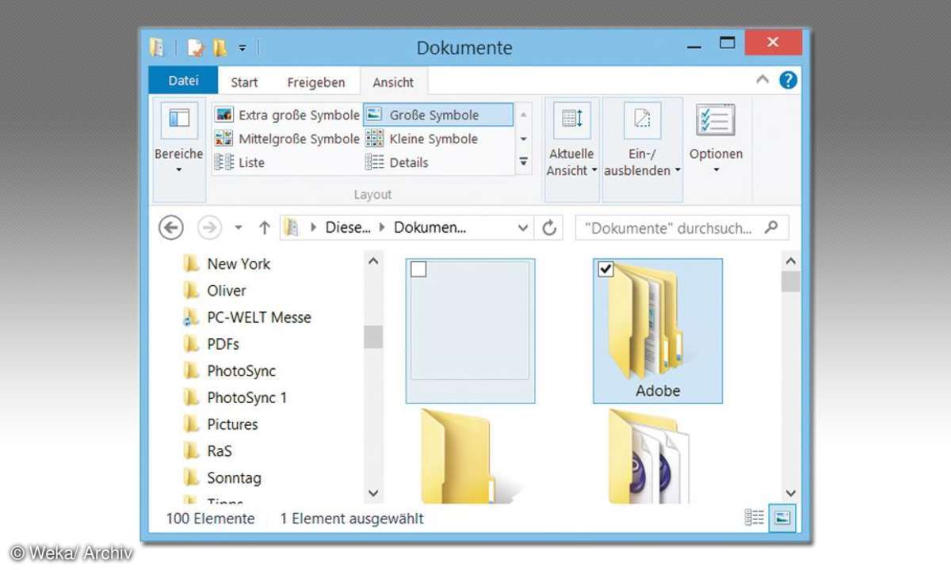Switch to Liste layout
The image size is (951, 570).
point(240,162)
